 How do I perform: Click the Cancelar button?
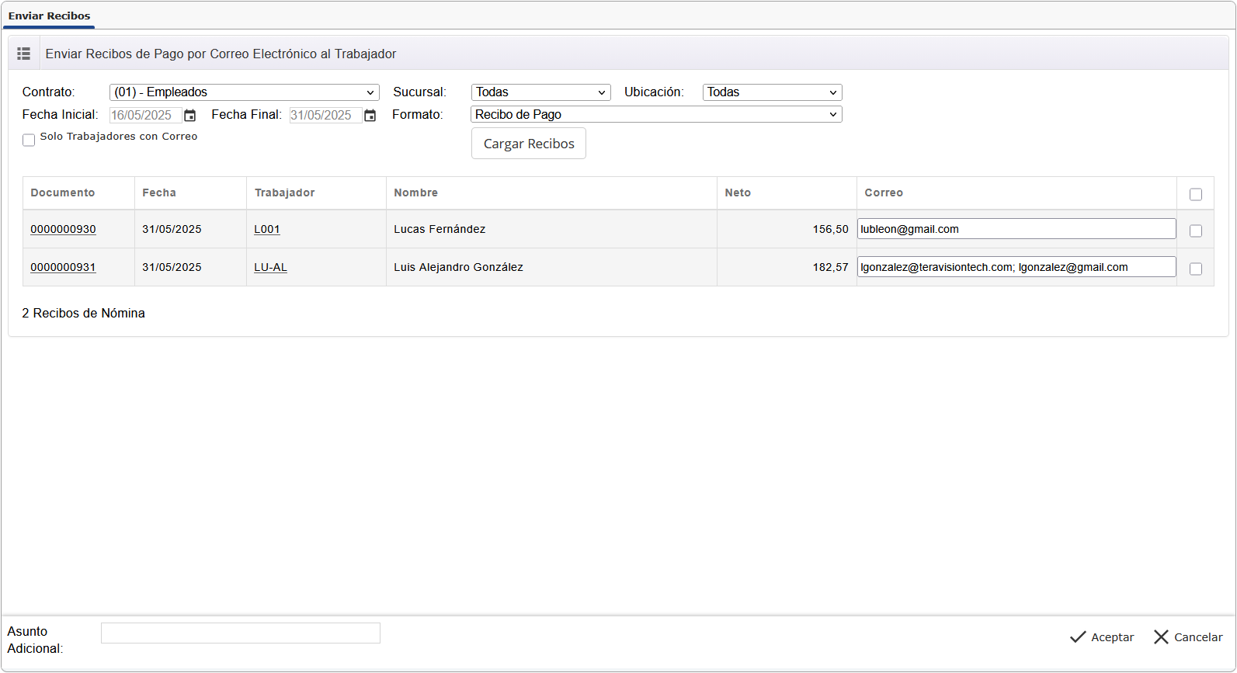(x=1188, y=637)
